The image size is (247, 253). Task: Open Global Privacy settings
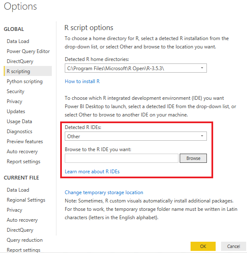pos(15,101)
